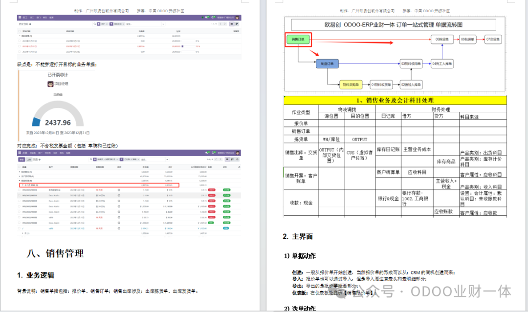Open the activities clock icon in the goals list navbar
Screen dimensions: 528x312
[x=213, y=17]
